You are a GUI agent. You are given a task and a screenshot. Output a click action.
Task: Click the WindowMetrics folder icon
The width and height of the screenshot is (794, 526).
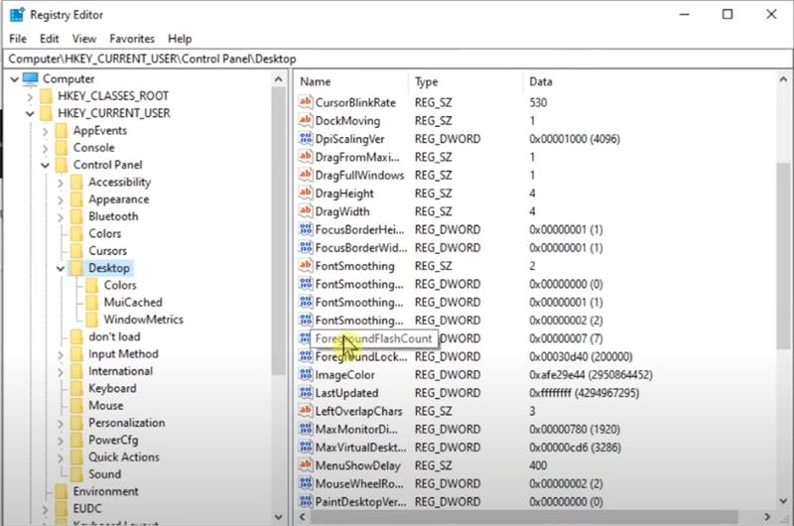tap(92, 320)
